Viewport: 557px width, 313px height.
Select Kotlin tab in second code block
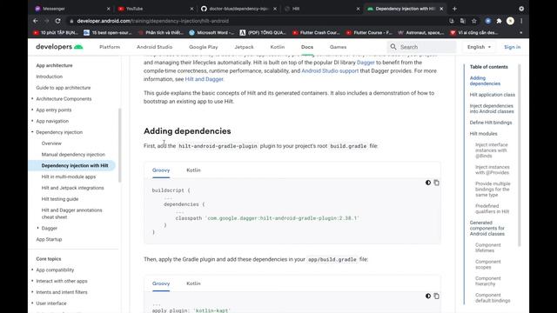pos(193,283)
